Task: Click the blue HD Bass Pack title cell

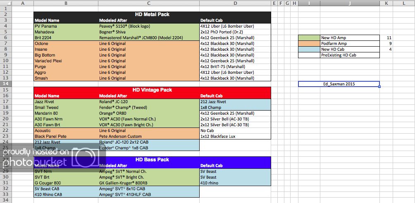Action: point(152,160)
